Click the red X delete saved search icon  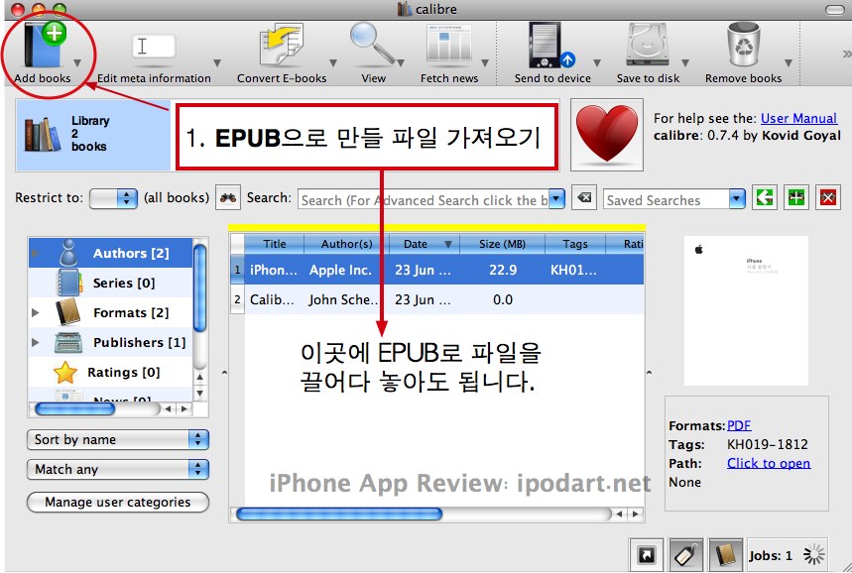point(828,197)
